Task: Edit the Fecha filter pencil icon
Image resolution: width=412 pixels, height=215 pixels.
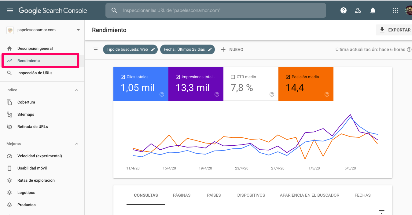Action: tap(210, 49)
